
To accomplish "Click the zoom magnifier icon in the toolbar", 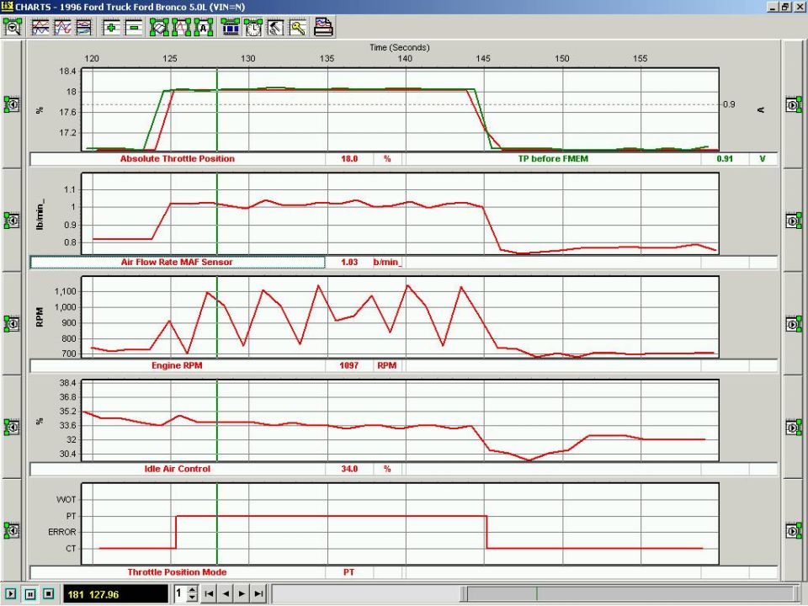I will click(x=13, y=27).
